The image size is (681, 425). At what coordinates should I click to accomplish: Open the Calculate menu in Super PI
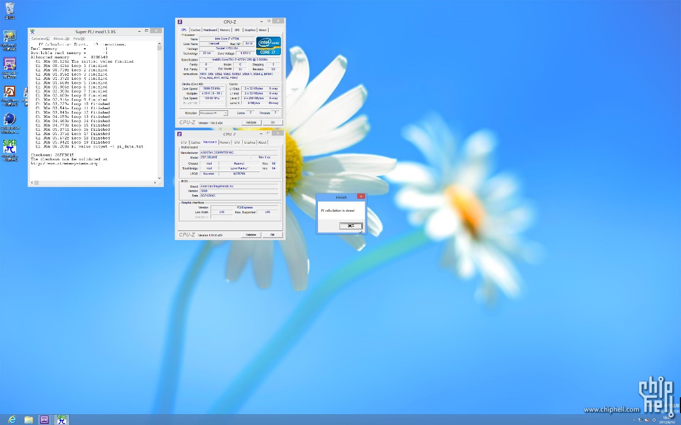click(40, 39)
